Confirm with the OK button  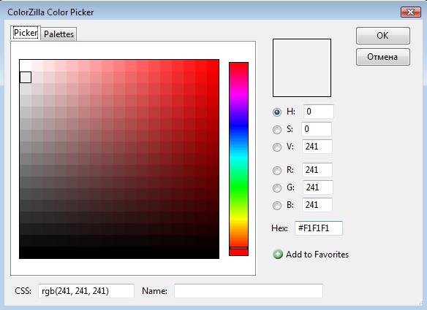[x=383, y=36]
